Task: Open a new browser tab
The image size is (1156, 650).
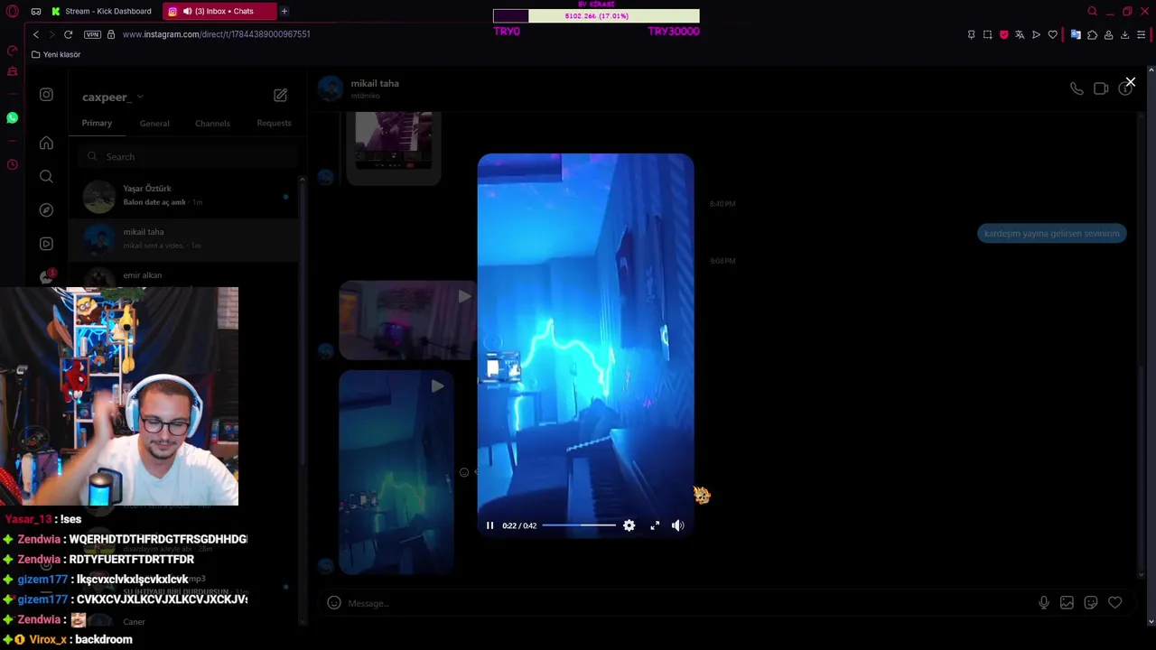Action: tap(284, 11)
